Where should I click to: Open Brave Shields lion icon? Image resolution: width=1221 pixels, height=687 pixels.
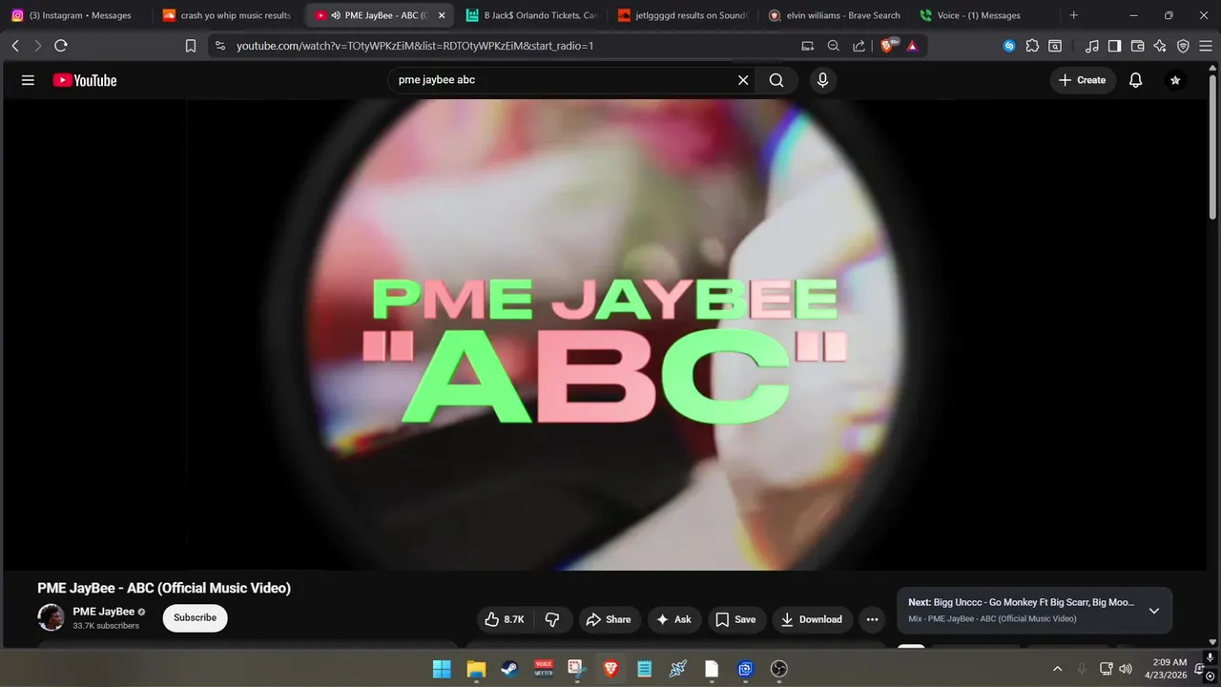click(888, 45)
